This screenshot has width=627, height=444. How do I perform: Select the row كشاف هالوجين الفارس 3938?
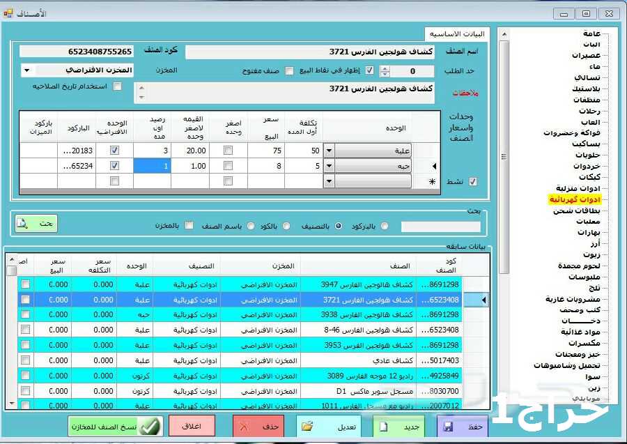pos(240,315)
